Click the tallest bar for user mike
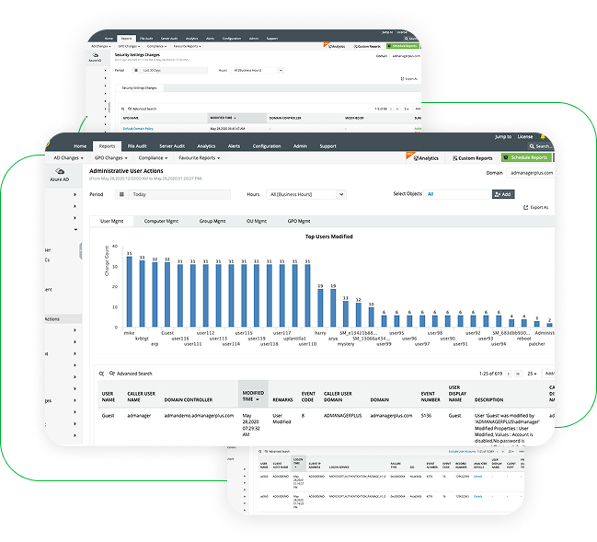597x542 pixels. (130, 293)
